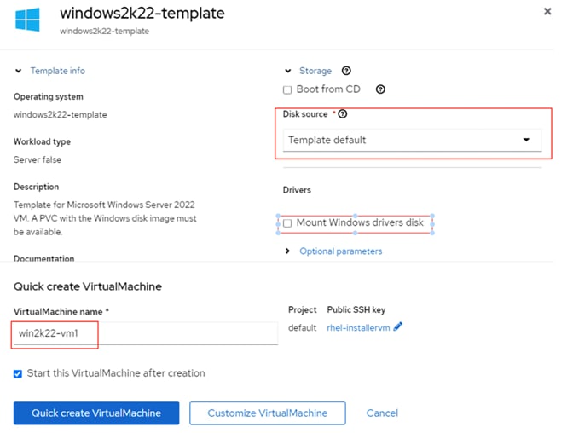Click Customize VirtualMachine button

(267, 413)
